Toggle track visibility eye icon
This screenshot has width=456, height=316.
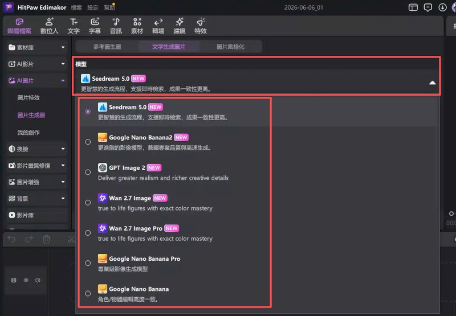coord(26,280)
